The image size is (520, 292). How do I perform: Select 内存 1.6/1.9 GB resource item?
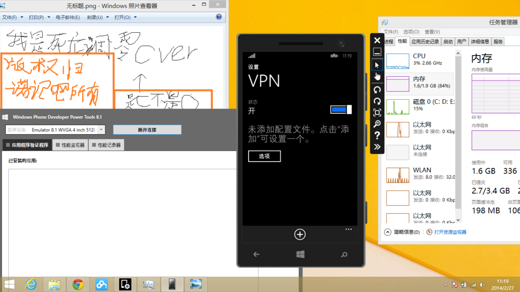point(420,84)
